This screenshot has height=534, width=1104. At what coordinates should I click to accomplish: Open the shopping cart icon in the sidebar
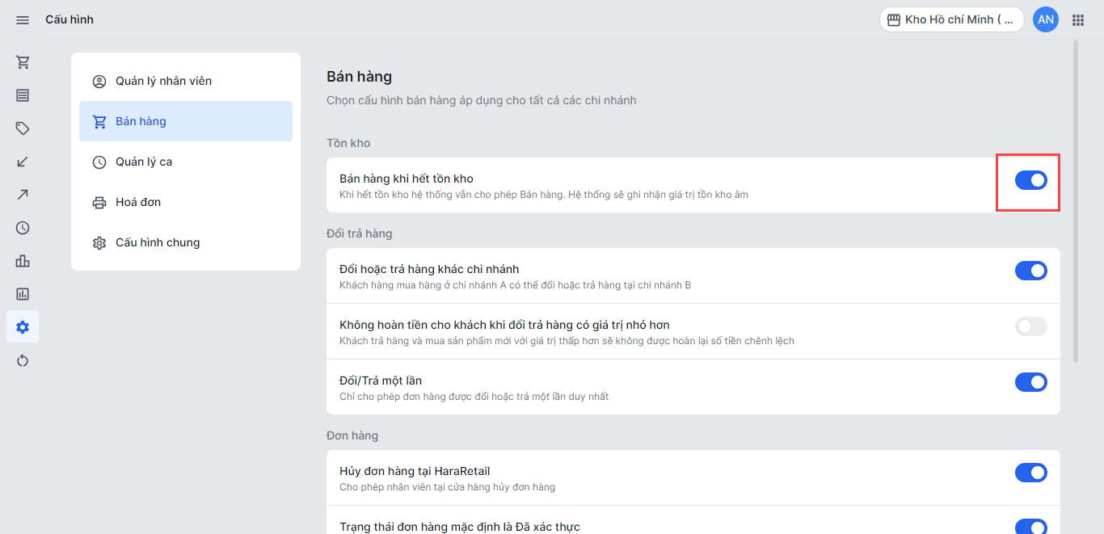point(23,62)
